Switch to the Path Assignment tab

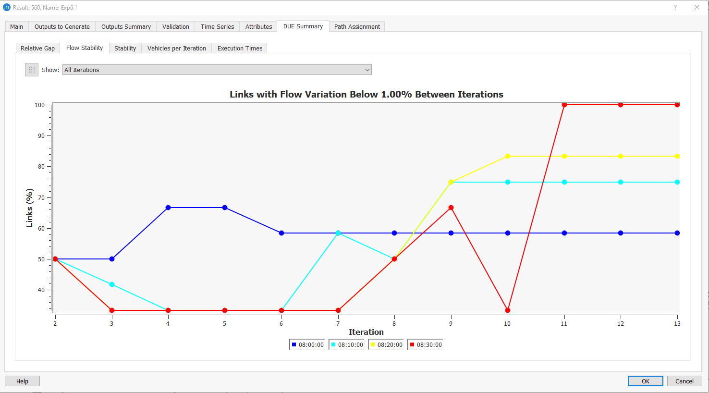357,26
